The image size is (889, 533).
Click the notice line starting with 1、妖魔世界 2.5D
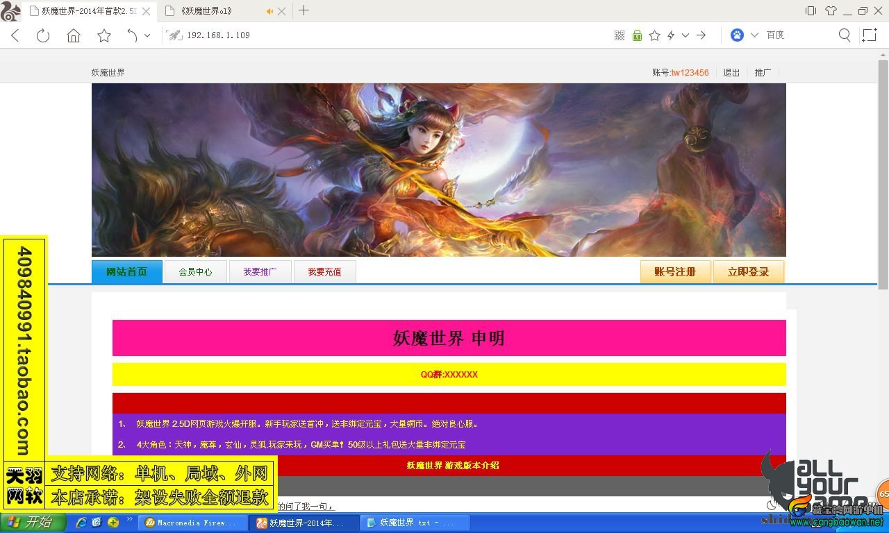pyautogui.click(x=299, y=424)
